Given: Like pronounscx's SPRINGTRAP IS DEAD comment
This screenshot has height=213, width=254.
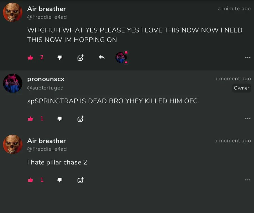Looking at the screenshot, I should pyautogui.click(x=30, y=119).
